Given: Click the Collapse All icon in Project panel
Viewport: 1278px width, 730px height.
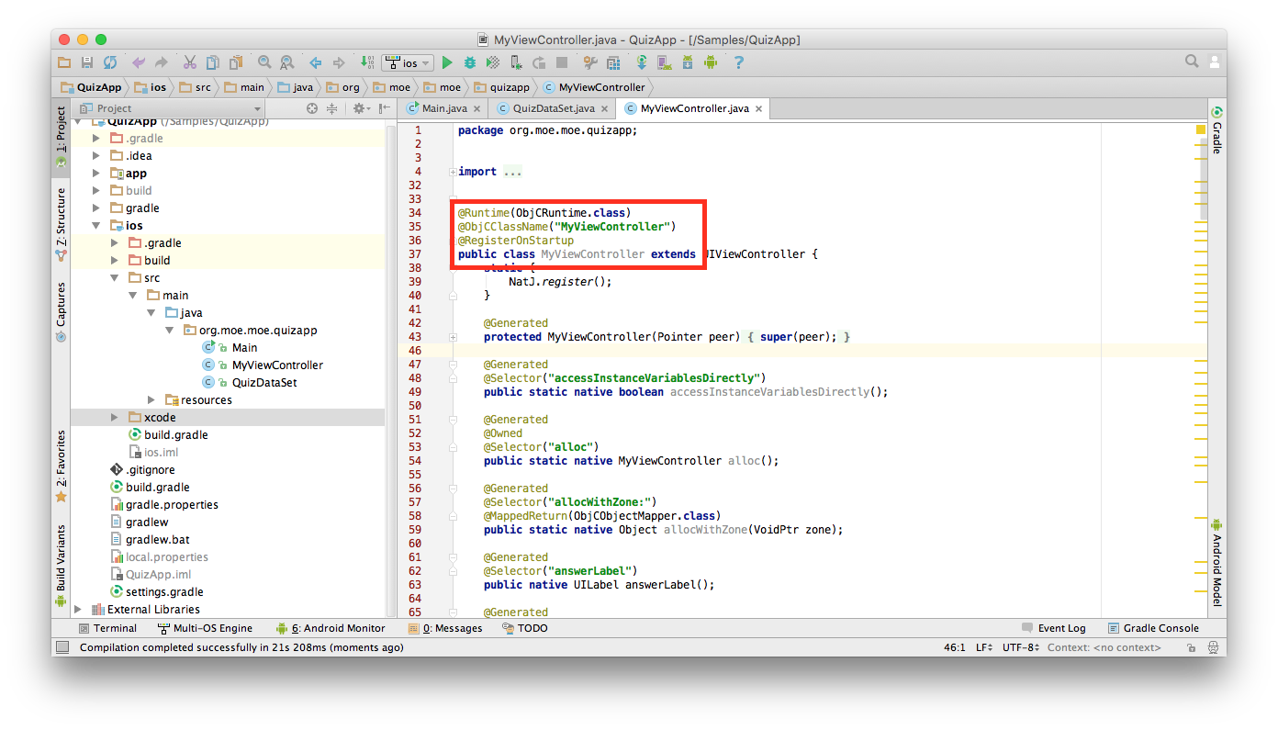Looking at the screenshot, I should click(332, 108).
